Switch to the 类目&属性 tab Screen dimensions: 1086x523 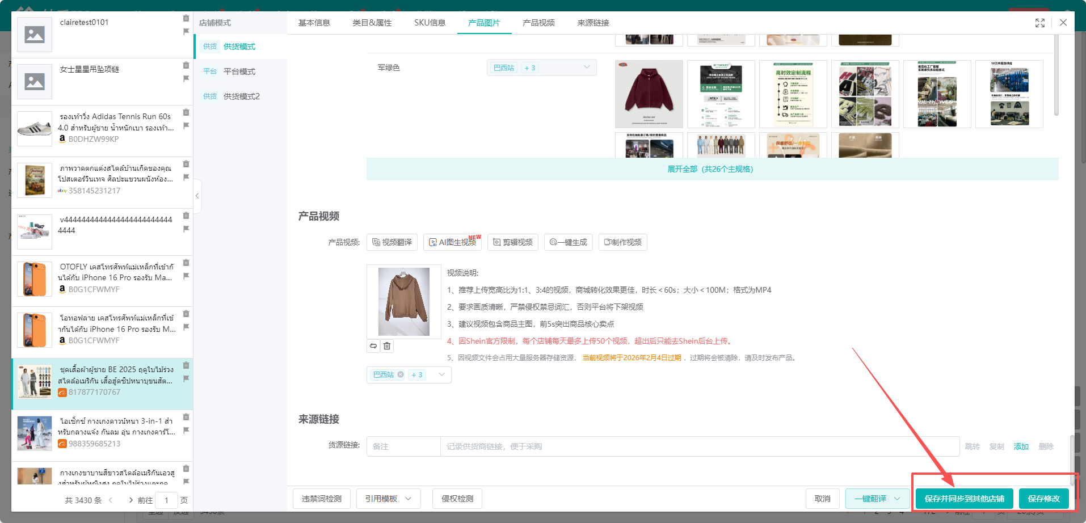[x=372, y=23]
